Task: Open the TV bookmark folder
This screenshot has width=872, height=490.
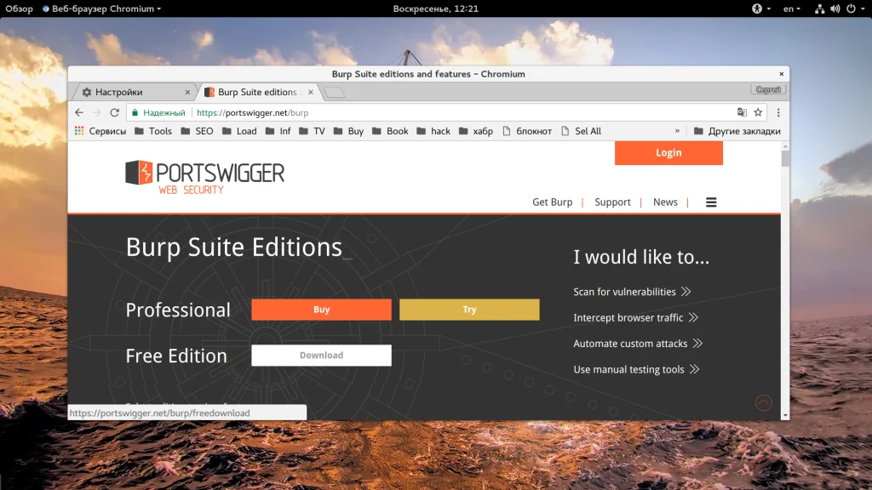Action: 312,131
